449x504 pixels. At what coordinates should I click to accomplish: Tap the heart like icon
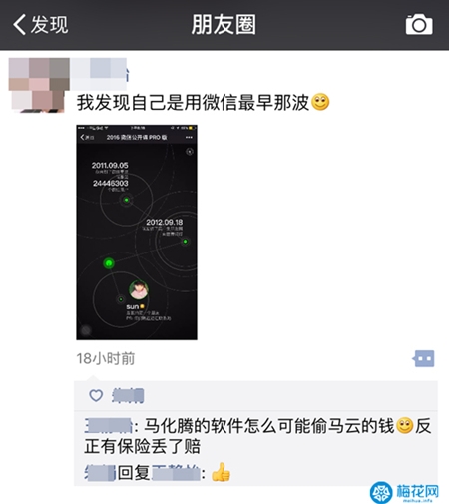pyautogui.click(x=96, y=395)
